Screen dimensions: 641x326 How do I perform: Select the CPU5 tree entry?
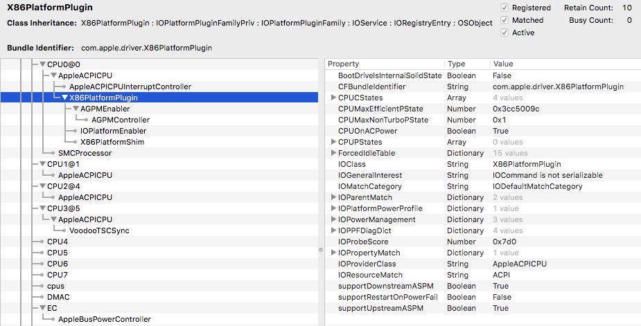[58, 253]
